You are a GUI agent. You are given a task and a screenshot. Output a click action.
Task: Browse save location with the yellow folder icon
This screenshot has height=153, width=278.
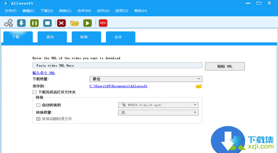click(199, 86)
